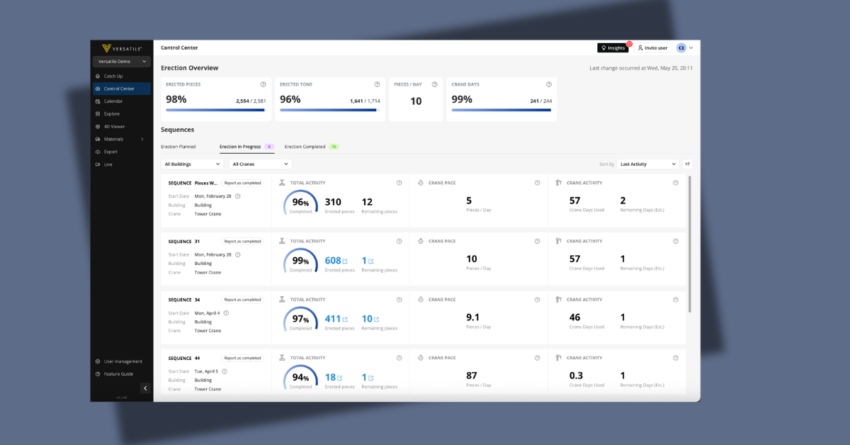Click the Erected Pieces progress bar

pyautogui.click(x=215, y=110)
